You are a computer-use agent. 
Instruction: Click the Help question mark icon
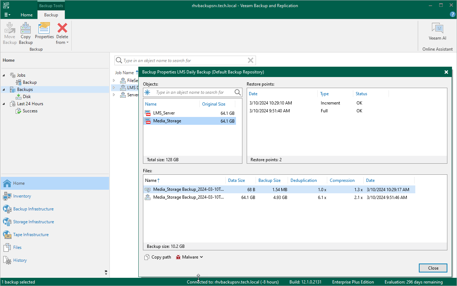tap(452, 15)
